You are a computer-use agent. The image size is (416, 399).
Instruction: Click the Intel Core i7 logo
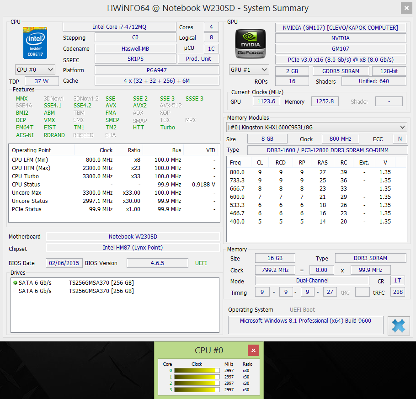[35, 43]
